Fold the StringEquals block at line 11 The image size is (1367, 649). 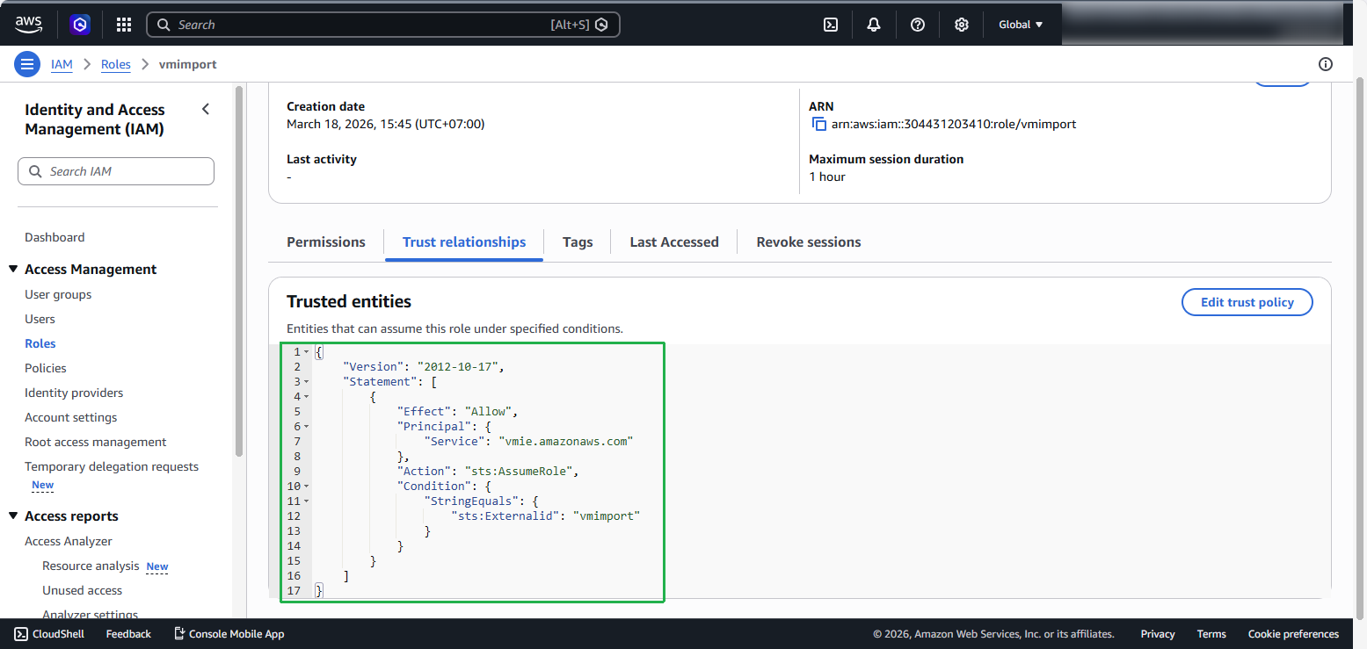pos(306,501)
